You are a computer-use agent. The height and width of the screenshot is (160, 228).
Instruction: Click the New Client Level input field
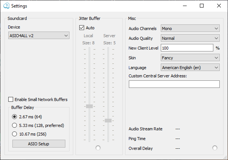click(187, 48)
